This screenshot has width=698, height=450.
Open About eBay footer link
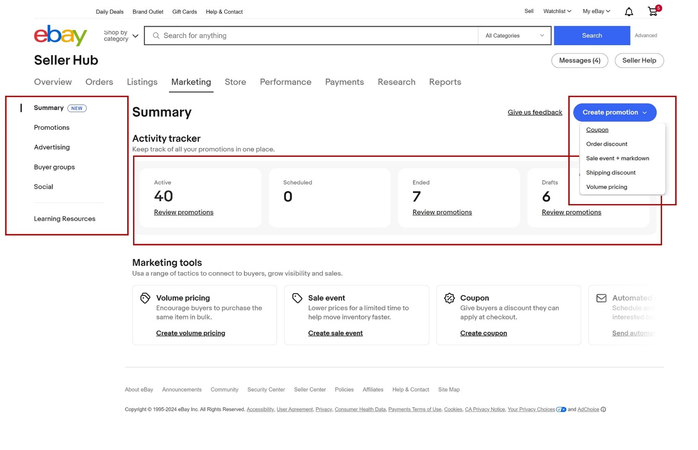(x=139, y=390)
